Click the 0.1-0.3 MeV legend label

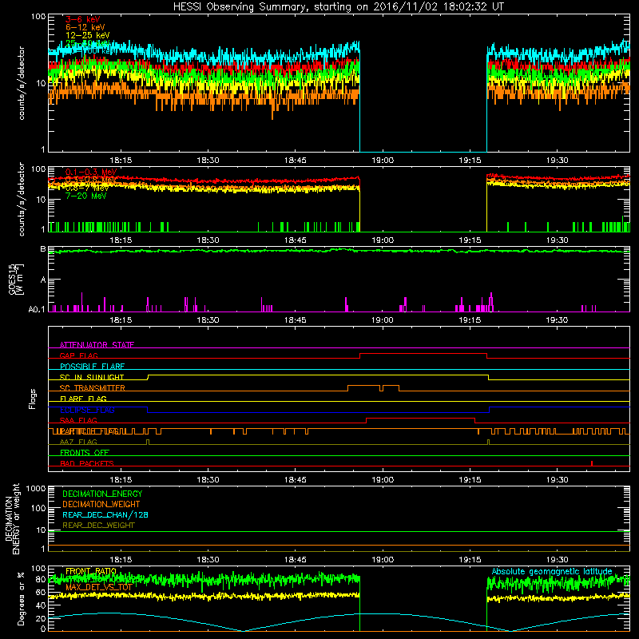coord(91,172)
